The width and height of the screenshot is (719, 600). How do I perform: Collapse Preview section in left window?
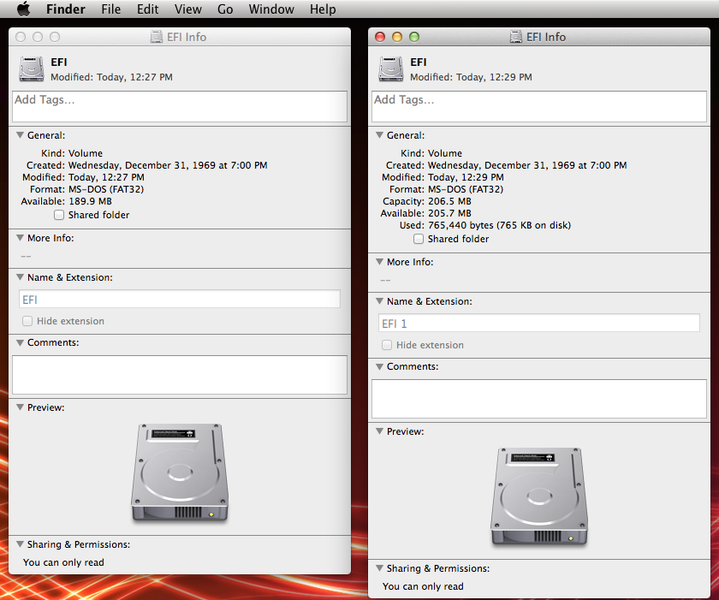click(21, 407)
